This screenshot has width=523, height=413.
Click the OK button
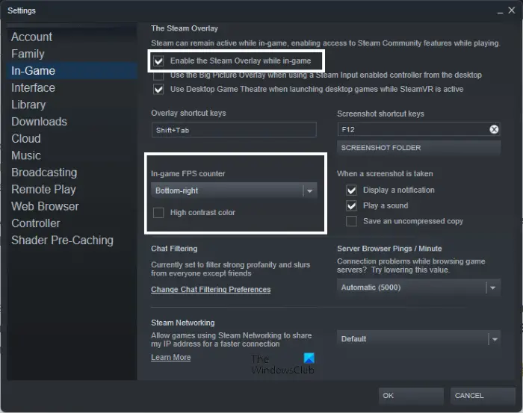coord(411,396)
